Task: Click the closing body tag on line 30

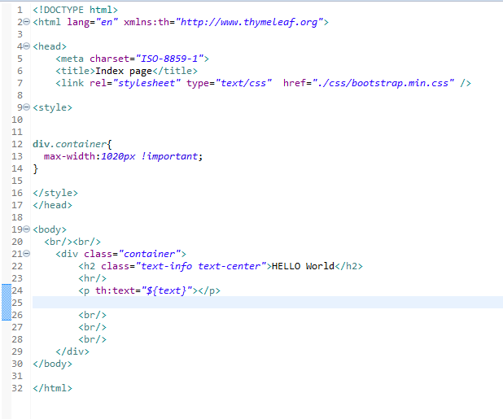Action: point(52,364)
